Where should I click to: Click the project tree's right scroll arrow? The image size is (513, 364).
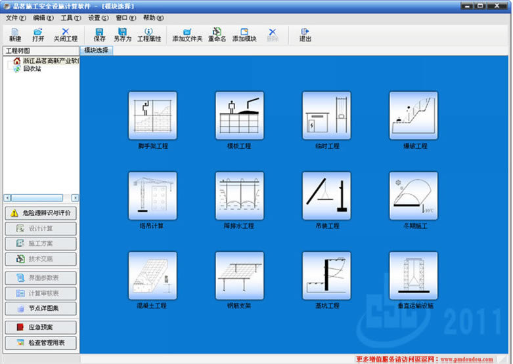75,198
